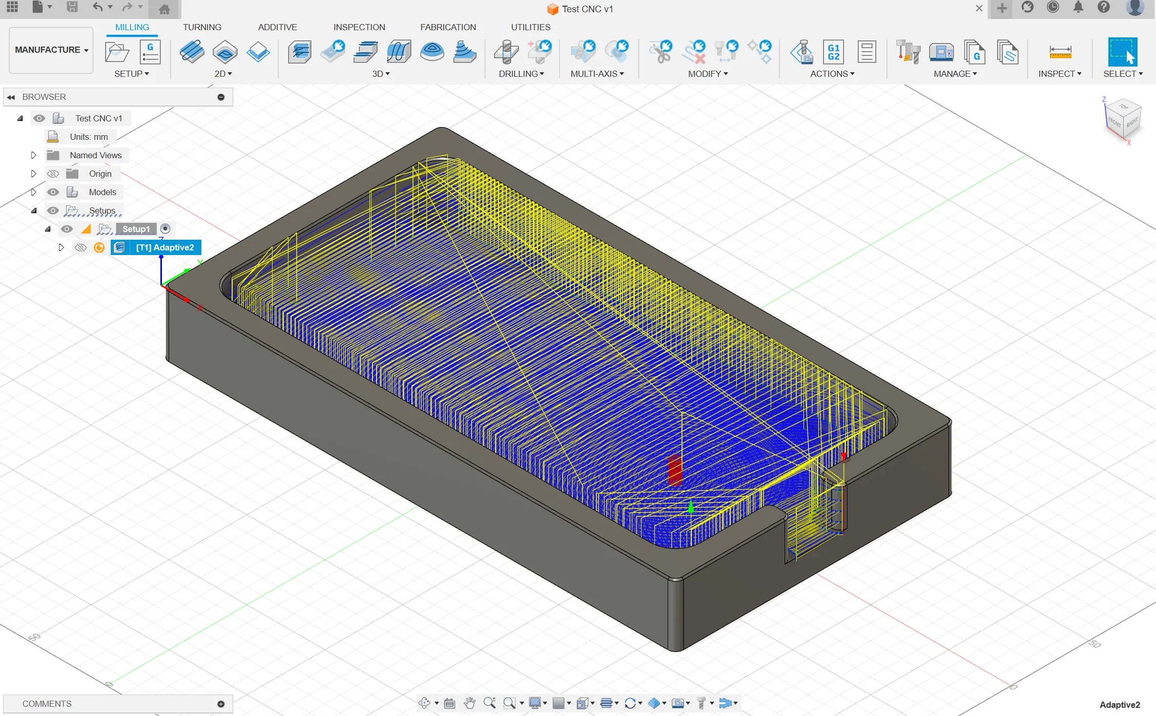Select the 2D Pocket milling tool
1156x716 pixels.
point(225,51)
